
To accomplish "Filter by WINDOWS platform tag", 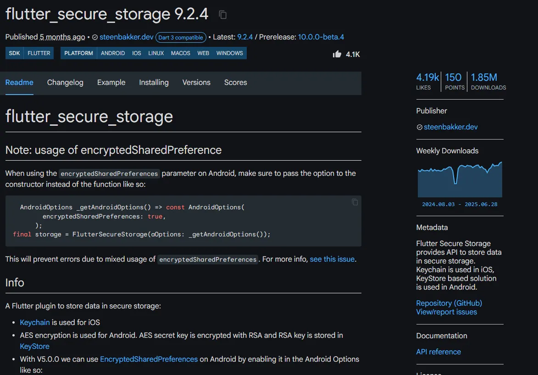I will (229, 53).
